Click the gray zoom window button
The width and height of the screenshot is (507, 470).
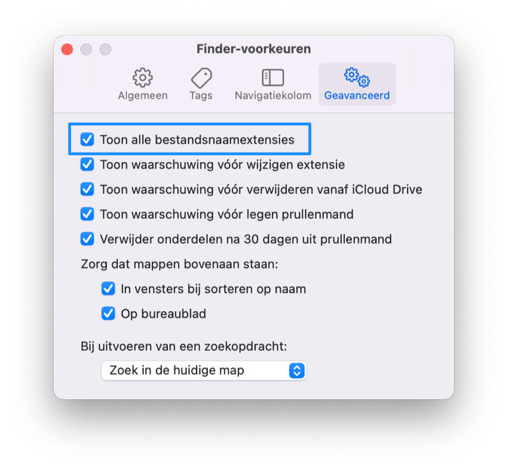[x=105, y=49]
